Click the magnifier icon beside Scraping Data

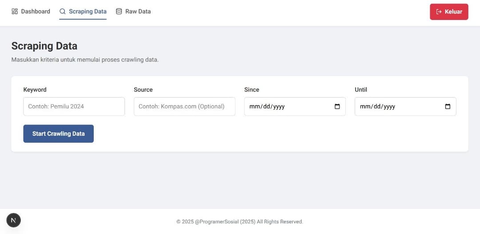click(x=63, y=12)
